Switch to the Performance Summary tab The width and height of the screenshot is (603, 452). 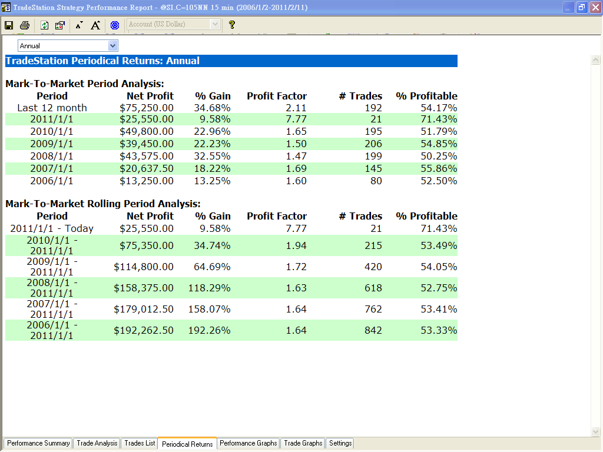38,443
